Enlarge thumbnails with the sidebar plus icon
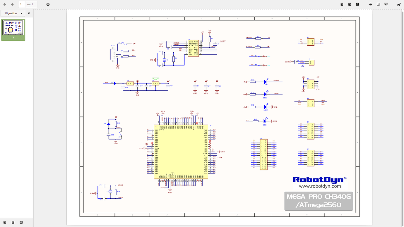Image resolution: width=404 pixels, height=227 pixels. tap(13, 222)
